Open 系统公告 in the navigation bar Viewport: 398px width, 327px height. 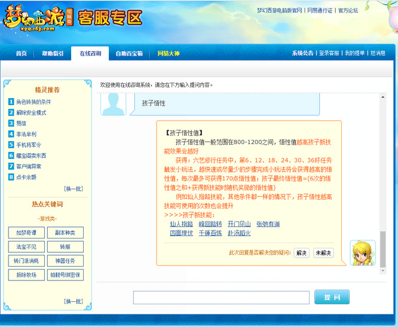coord(302,53)
